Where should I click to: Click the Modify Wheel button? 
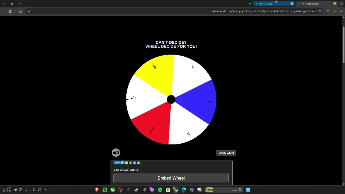pos(226,153)
